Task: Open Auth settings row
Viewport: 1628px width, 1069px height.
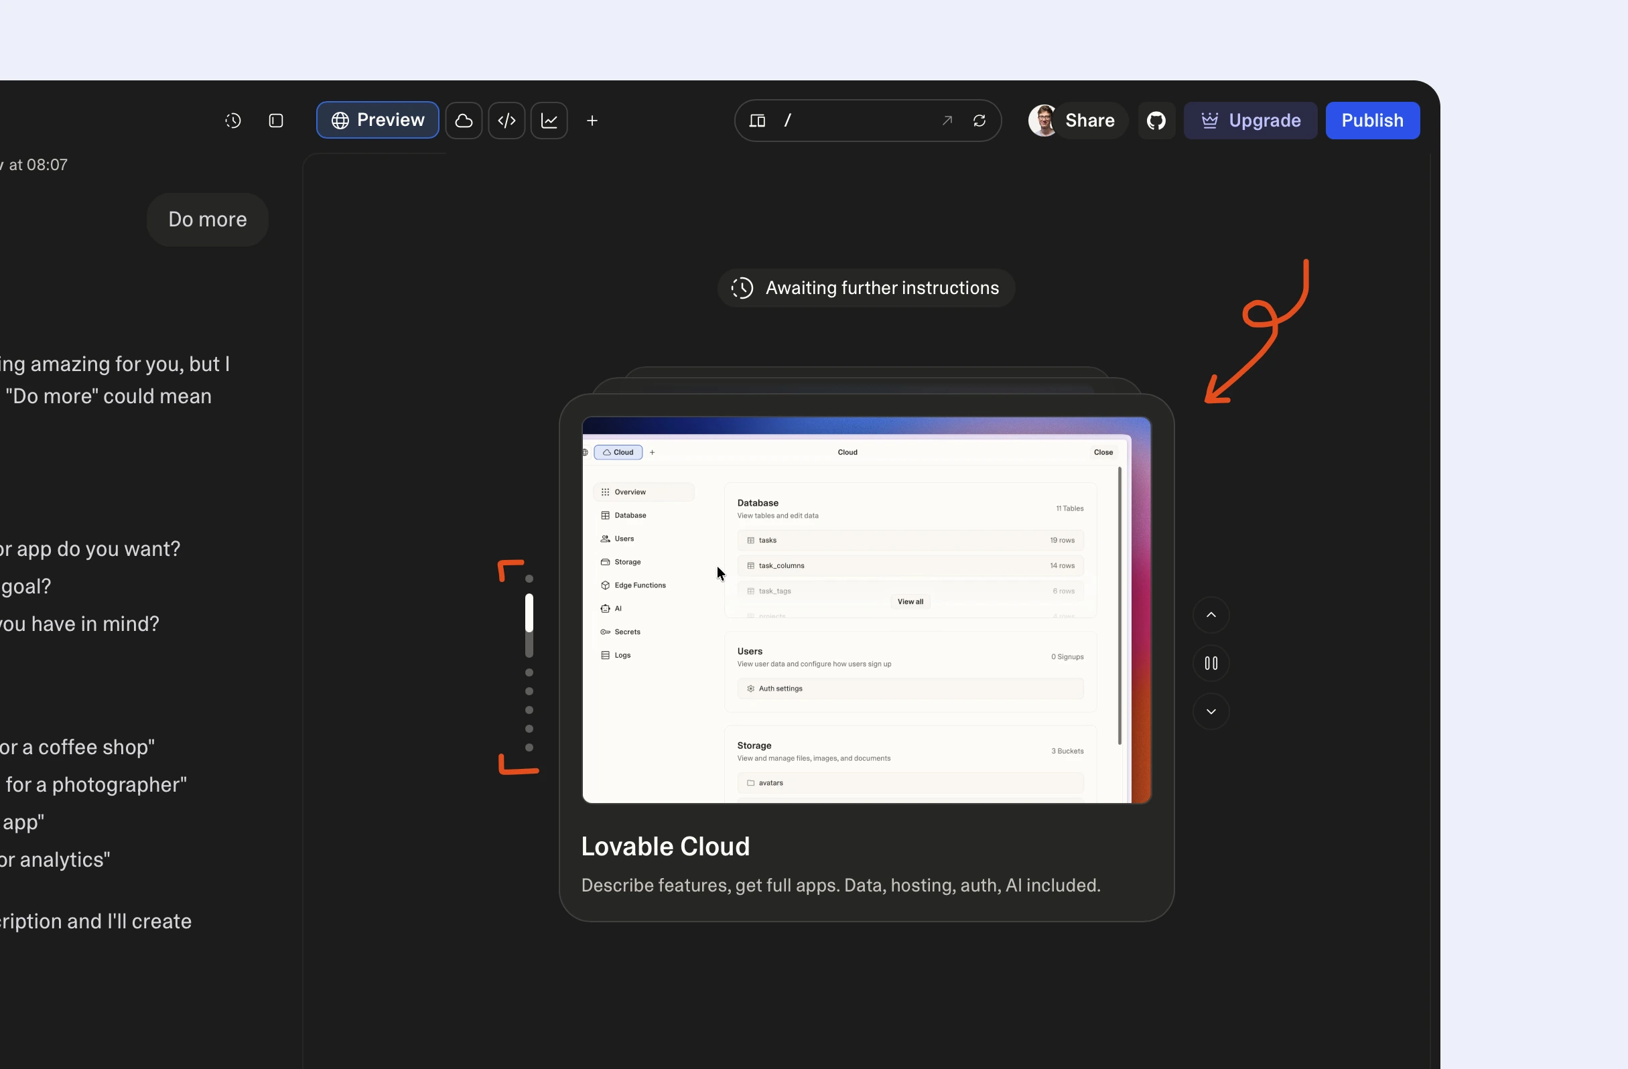Action: click(x=910, y=689)
